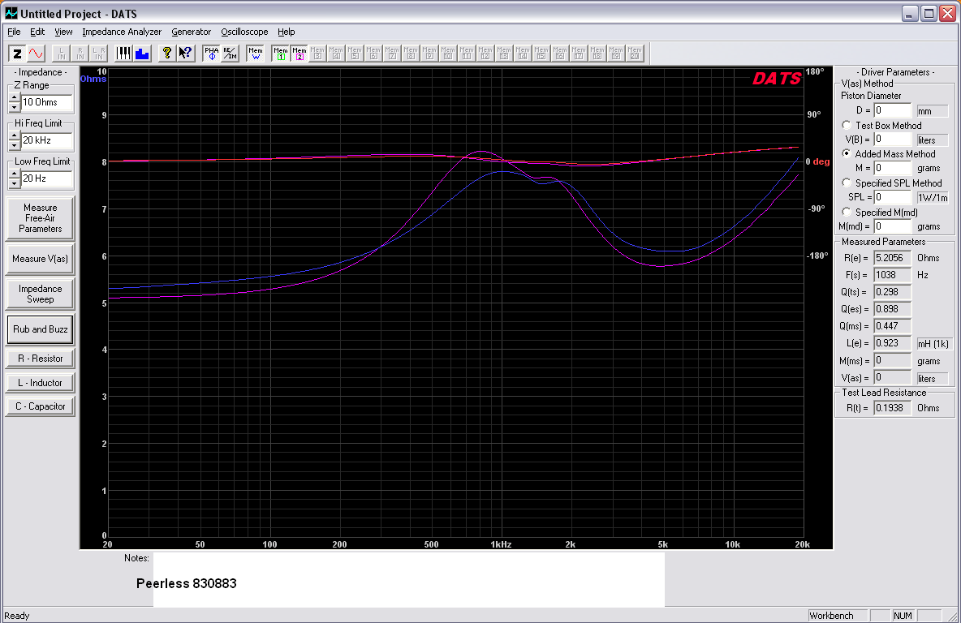This screenshot has width=961, height=623.
Task: Click the F(s) 1038 Hz field
Action: click(892, 275)
